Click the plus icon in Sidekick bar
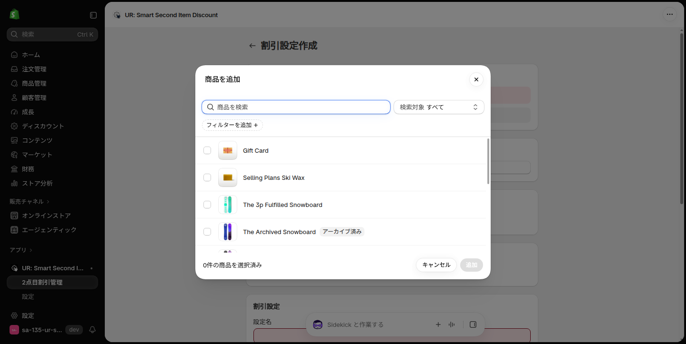Viewport: 686px width, 344px height. point(438,324)
